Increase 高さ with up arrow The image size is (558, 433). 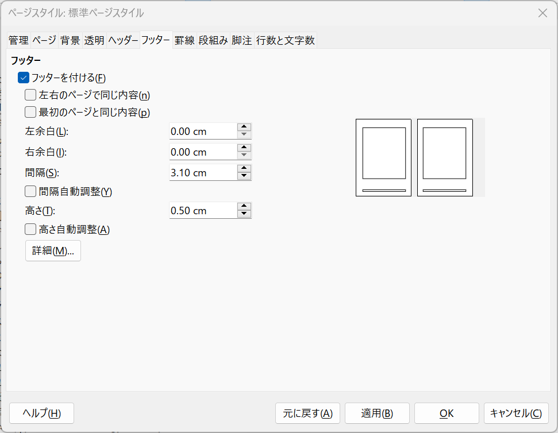(244, 207)
